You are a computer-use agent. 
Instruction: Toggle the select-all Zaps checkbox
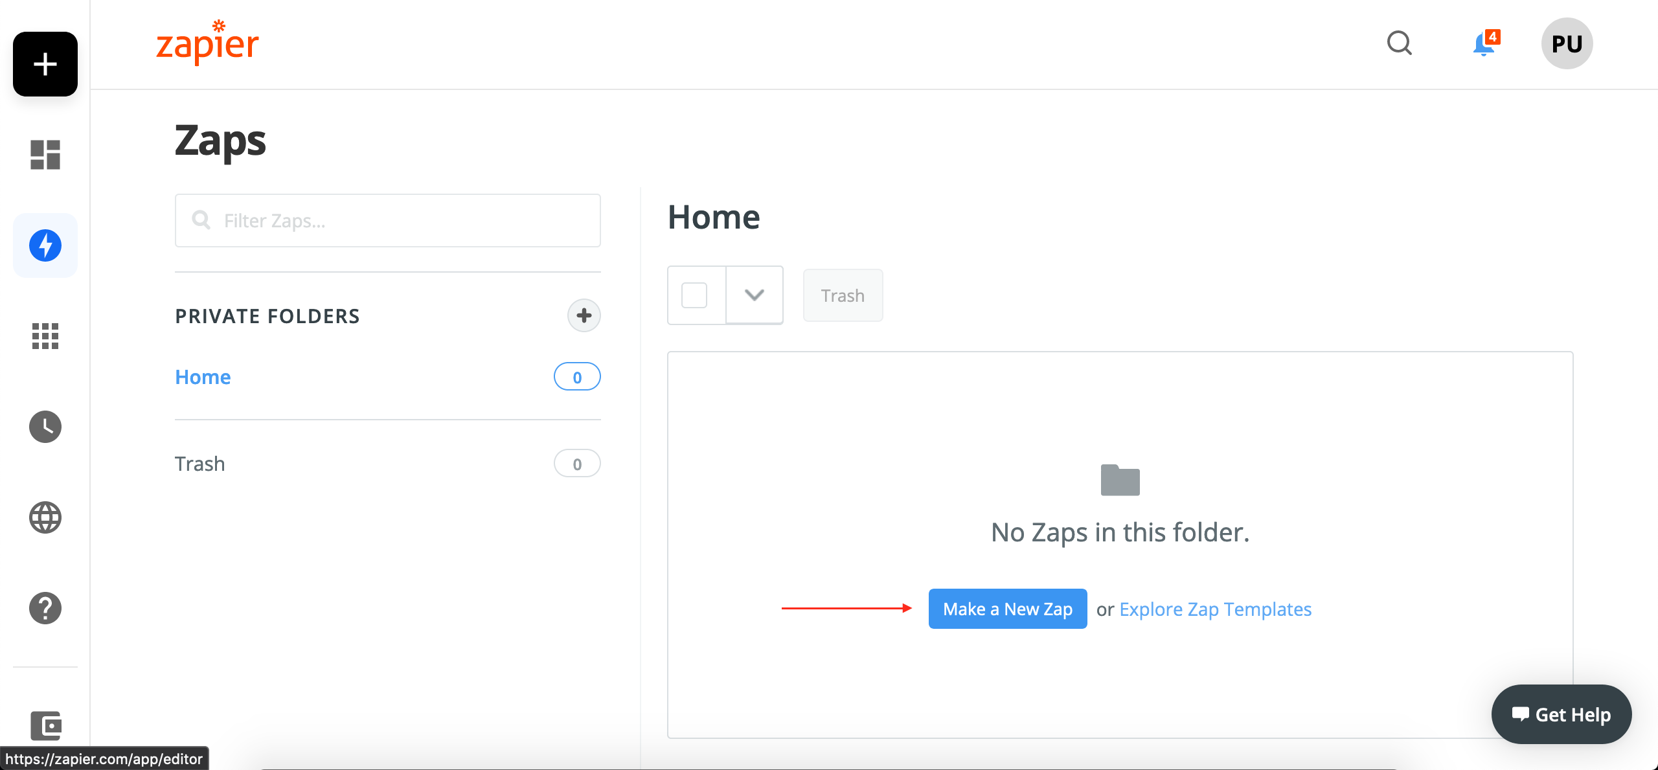(694, 295)
